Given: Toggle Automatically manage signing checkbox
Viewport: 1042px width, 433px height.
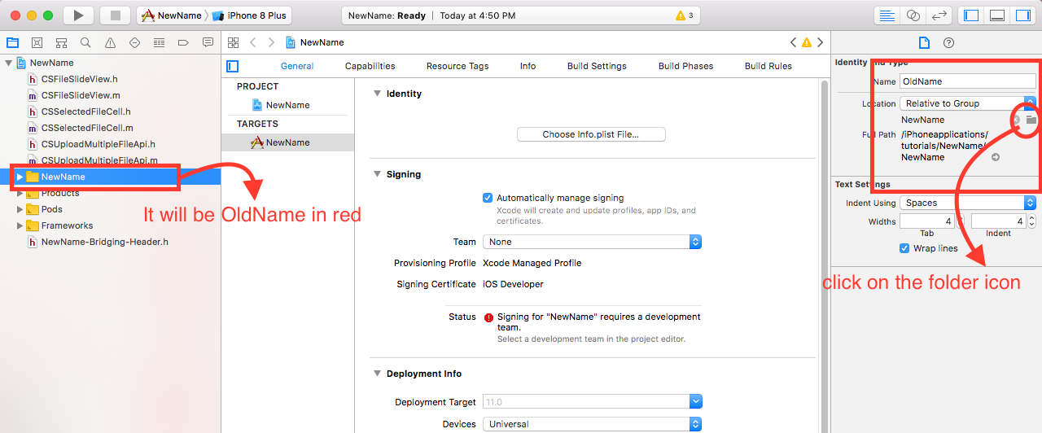Looking at the screenshot, I should coord(488,198).
